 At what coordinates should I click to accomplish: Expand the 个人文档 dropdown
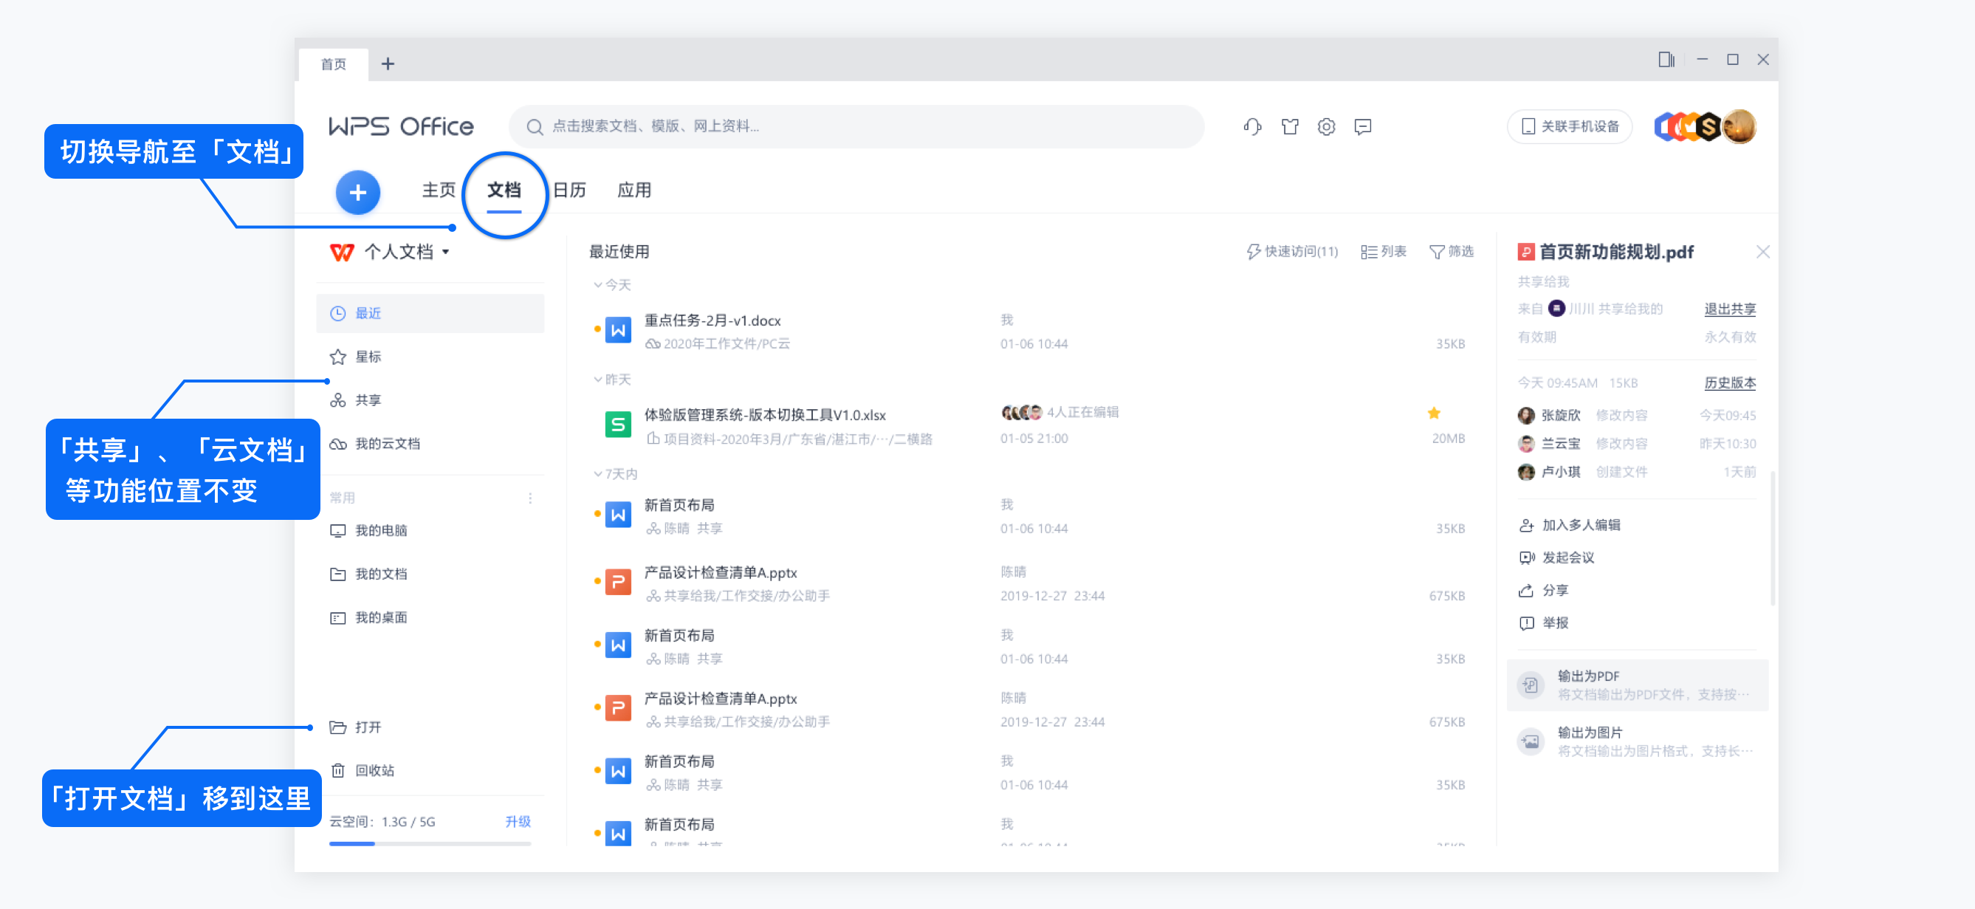(x=445, y=252)
